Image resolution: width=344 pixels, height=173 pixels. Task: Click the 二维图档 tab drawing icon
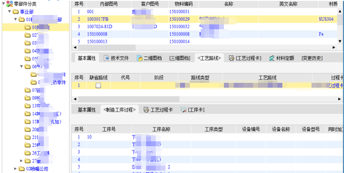coord(140,58)
